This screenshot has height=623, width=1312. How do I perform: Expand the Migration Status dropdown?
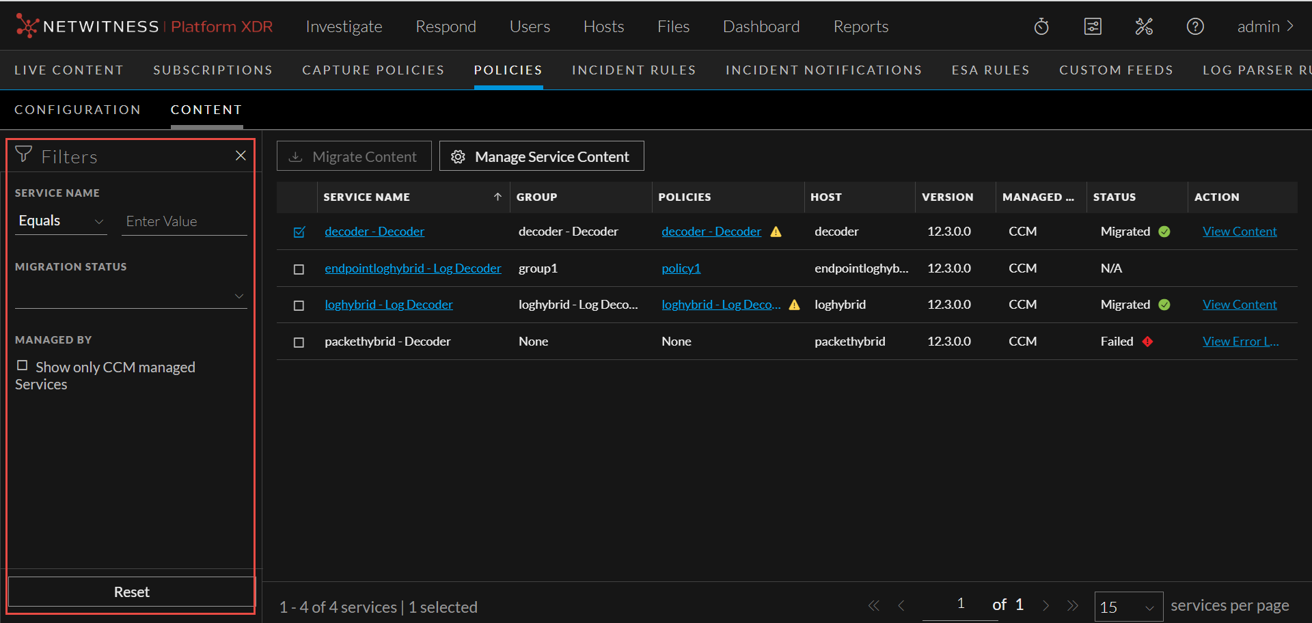[238, 296]
